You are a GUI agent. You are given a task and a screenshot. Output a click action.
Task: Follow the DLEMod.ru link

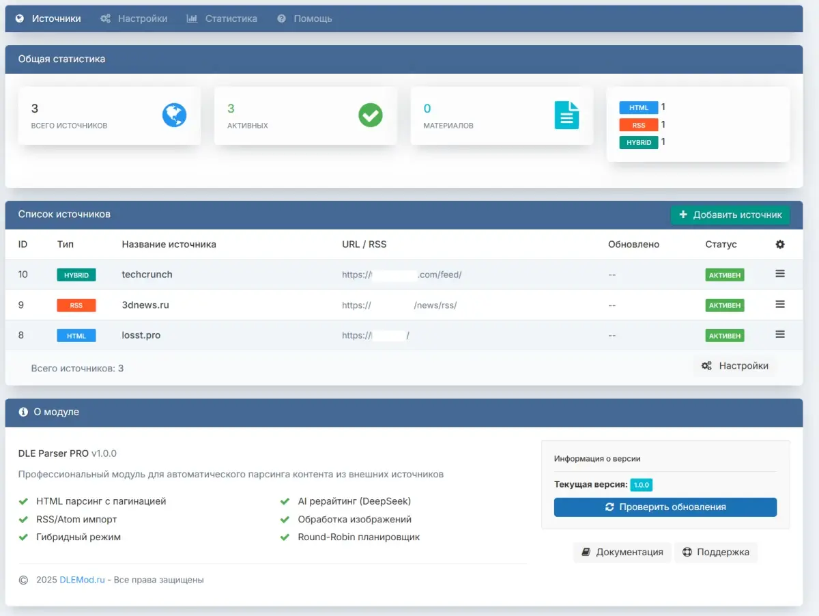(82, 580)
